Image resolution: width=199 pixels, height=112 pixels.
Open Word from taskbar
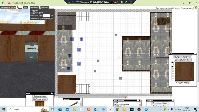(96, 109)
